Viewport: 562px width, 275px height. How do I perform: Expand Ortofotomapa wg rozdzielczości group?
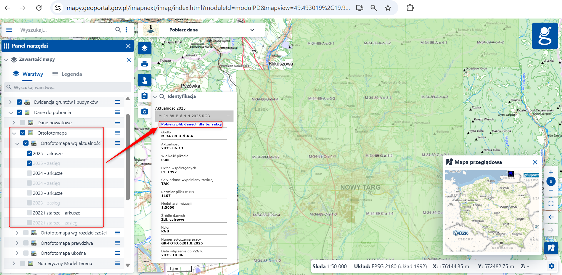pos(17,233)
